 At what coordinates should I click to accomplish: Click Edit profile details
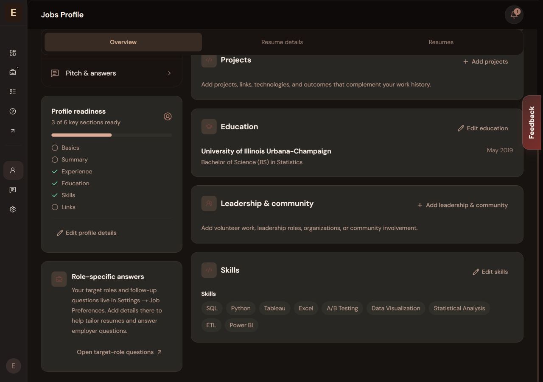pos(87,233)
